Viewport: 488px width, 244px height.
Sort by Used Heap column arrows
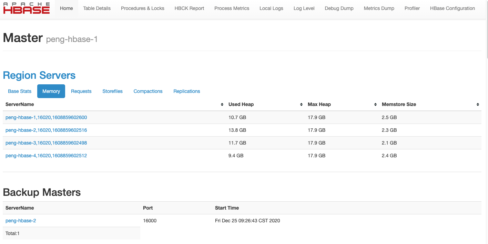301,104
